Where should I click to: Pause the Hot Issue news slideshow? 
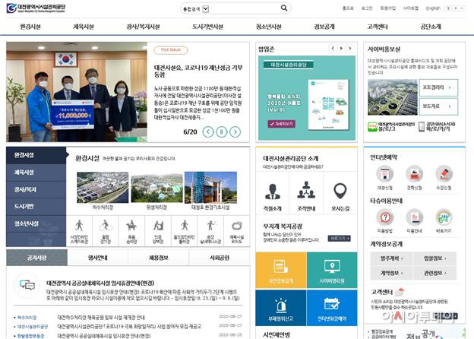coord(222,131)
